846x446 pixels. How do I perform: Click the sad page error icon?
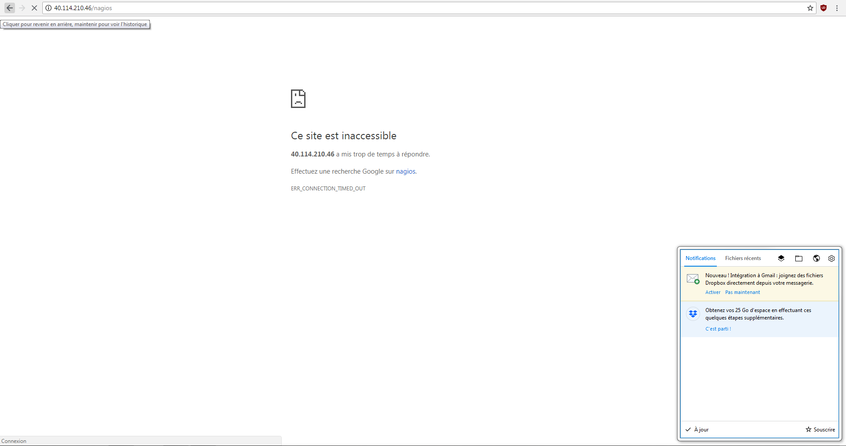click(x=298, y=99)
